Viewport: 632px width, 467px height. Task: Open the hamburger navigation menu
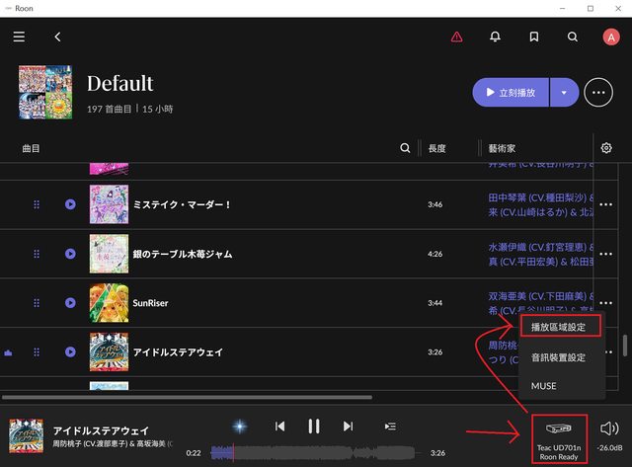tap(19, 37)
